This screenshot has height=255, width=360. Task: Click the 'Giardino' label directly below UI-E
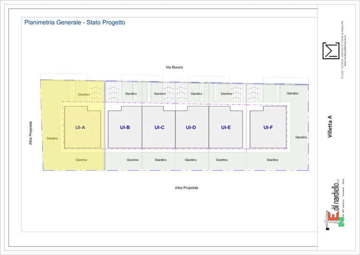222,160
